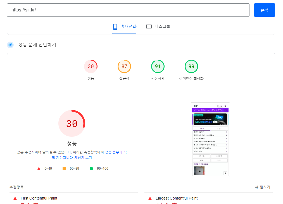Viewport: 283px width, 204px height.
Task: Select the 87 접근성 score gauge
Action: click(x=124, y=66)
